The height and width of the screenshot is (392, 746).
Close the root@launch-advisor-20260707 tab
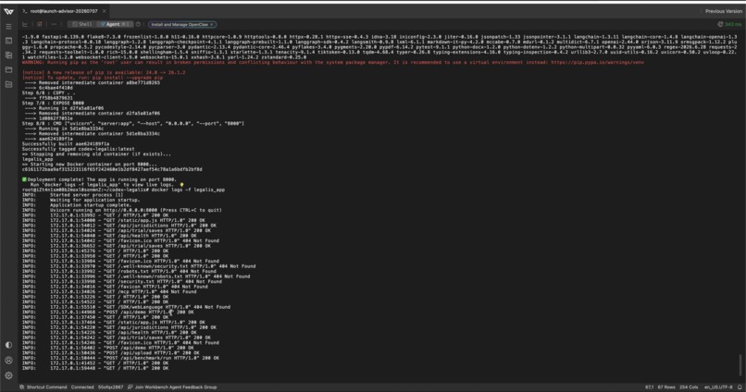[x=105, y=11]
